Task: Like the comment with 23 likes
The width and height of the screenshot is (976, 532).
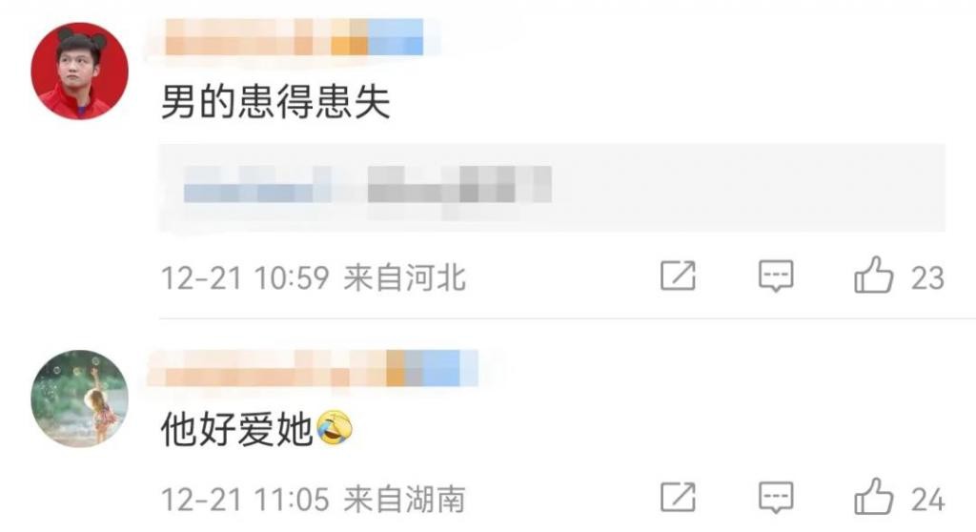Action: [873, 275]
